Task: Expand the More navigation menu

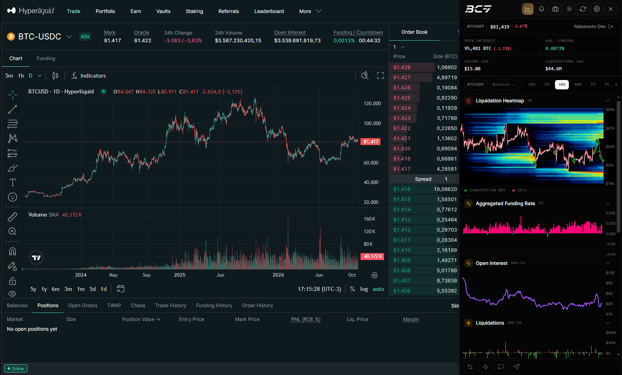Action: [310, 11]
